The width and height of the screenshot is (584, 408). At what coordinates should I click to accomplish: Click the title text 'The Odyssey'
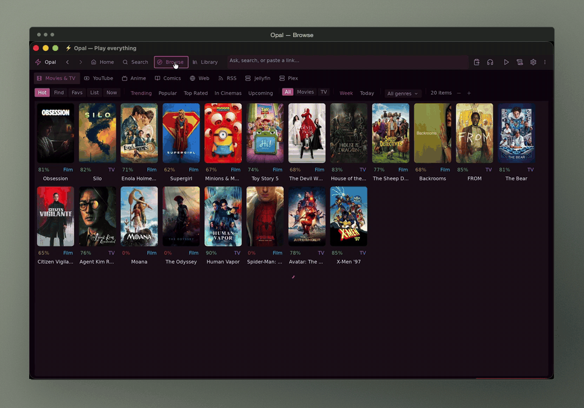pyautogui.click(x=181, y=262)
